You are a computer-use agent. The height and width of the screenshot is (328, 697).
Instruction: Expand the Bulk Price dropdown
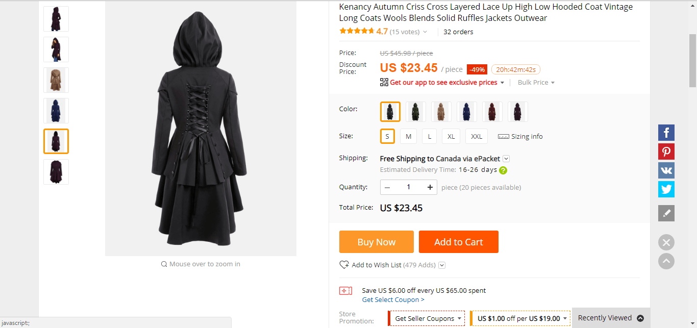536,83
